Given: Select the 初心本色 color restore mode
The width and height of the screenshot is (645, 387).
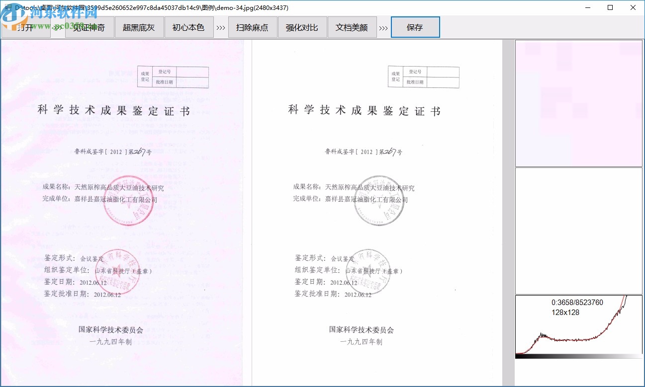Looking at the screenshot, I should 189,27.
